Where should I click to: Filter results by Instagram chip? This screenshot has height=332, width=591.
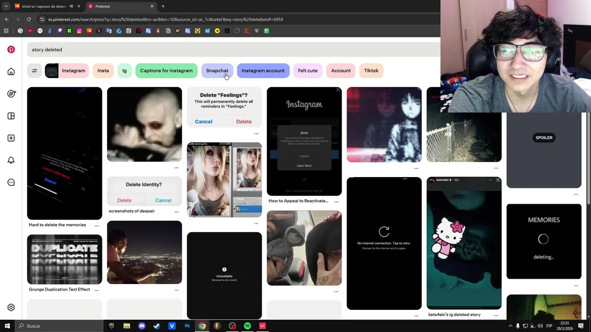[x=67, y=71]
